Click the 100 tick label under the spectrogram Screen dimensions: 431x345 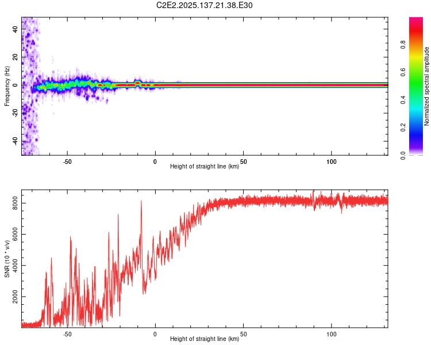[332, 162]
